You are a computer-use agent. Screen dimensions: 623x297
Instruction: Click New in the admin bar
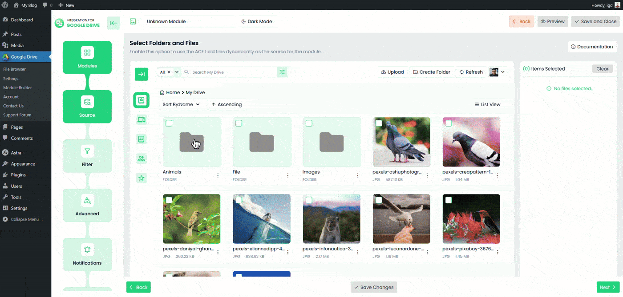66,5
